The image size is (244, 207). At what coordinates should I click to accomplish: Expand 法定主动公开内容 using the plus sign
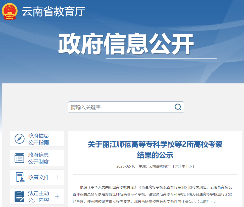[x=57, y=196]
